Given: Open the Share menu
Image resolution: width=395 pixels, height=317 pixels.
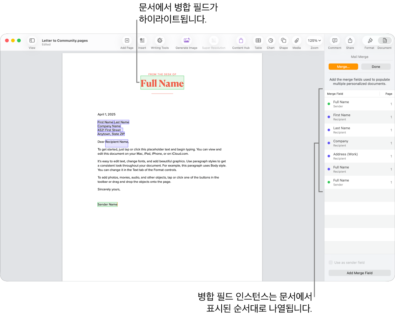Looking at the screenshot, I should click(350, 40).
